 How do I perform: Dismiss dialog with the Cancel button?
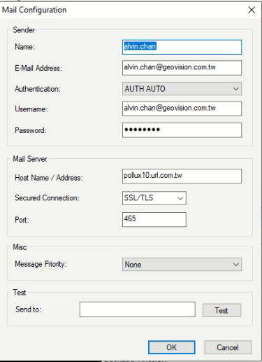tap(228, 347)
